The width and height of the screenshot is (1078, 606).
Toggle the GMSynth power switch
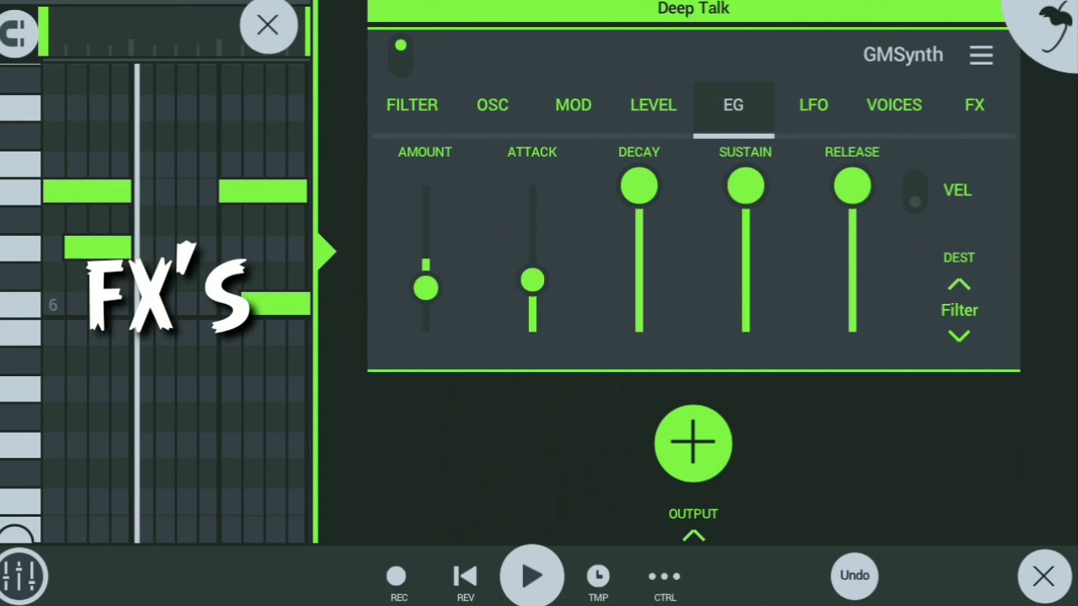tap(401, 56)
